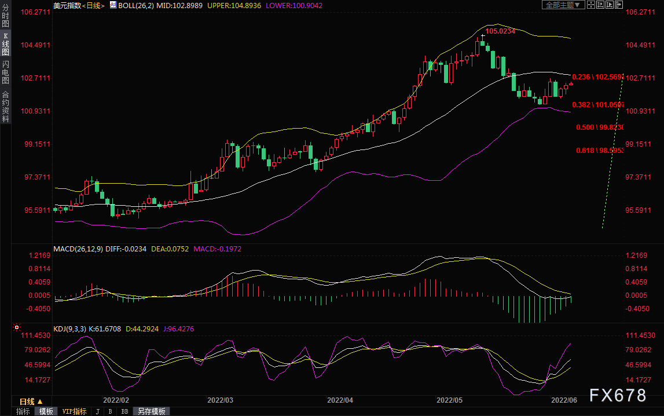This screenshot has width=664, height=416.
Task: Click the J template button
Action: tap(97, 411)
